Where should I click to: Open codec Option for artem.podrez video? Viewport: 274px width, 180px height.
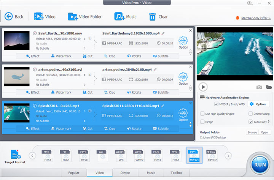(x=183, y=79)
